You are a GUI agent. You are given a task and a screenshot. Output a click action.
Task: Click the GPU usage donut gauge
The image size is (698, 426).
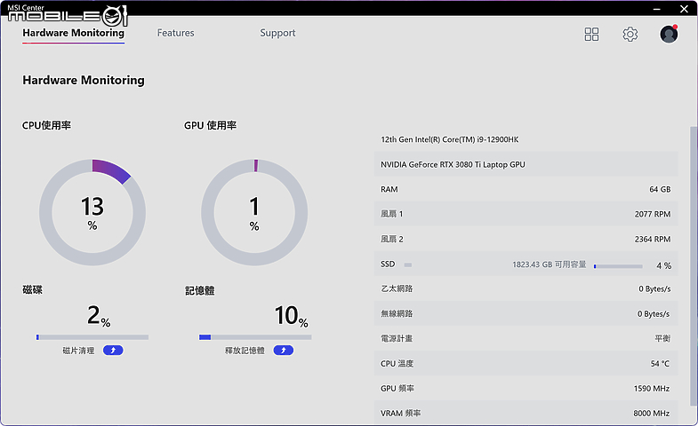click(254, 212)
